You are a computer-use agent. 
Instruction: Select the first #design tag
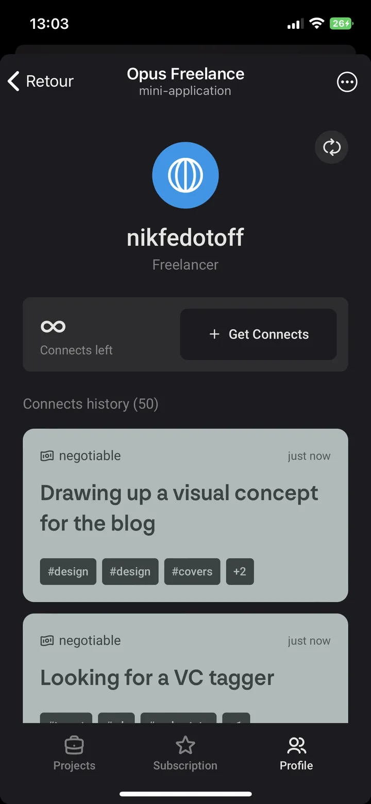(68, 571)
